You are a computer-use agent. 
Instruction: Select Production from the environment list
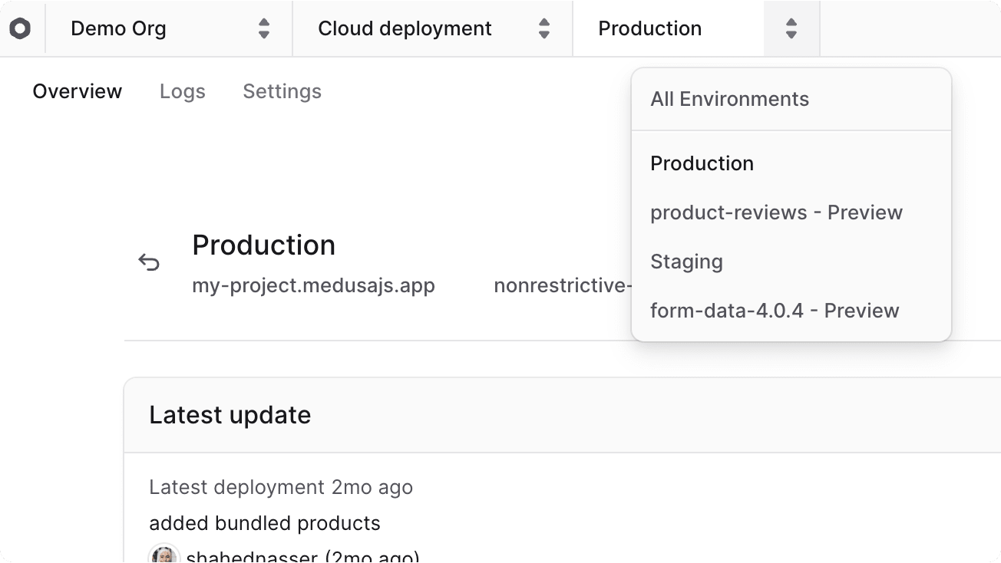(x=702, y=163)
